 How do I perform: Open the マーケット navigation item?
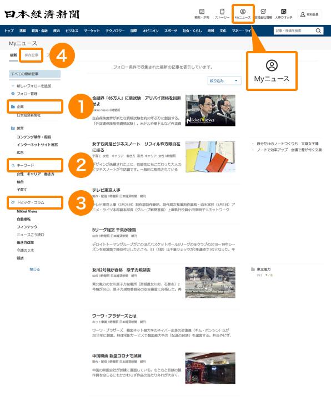[x=92, y=30]
